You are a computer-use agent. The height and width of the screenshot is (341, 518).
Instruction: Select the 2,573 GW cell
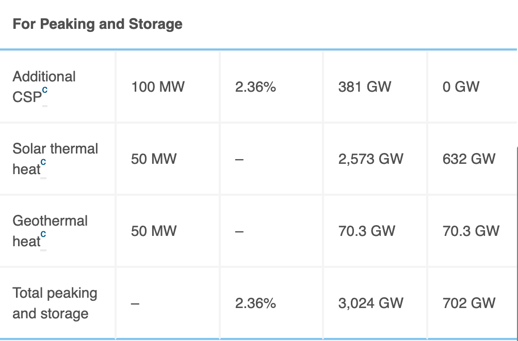coord(371,159)
